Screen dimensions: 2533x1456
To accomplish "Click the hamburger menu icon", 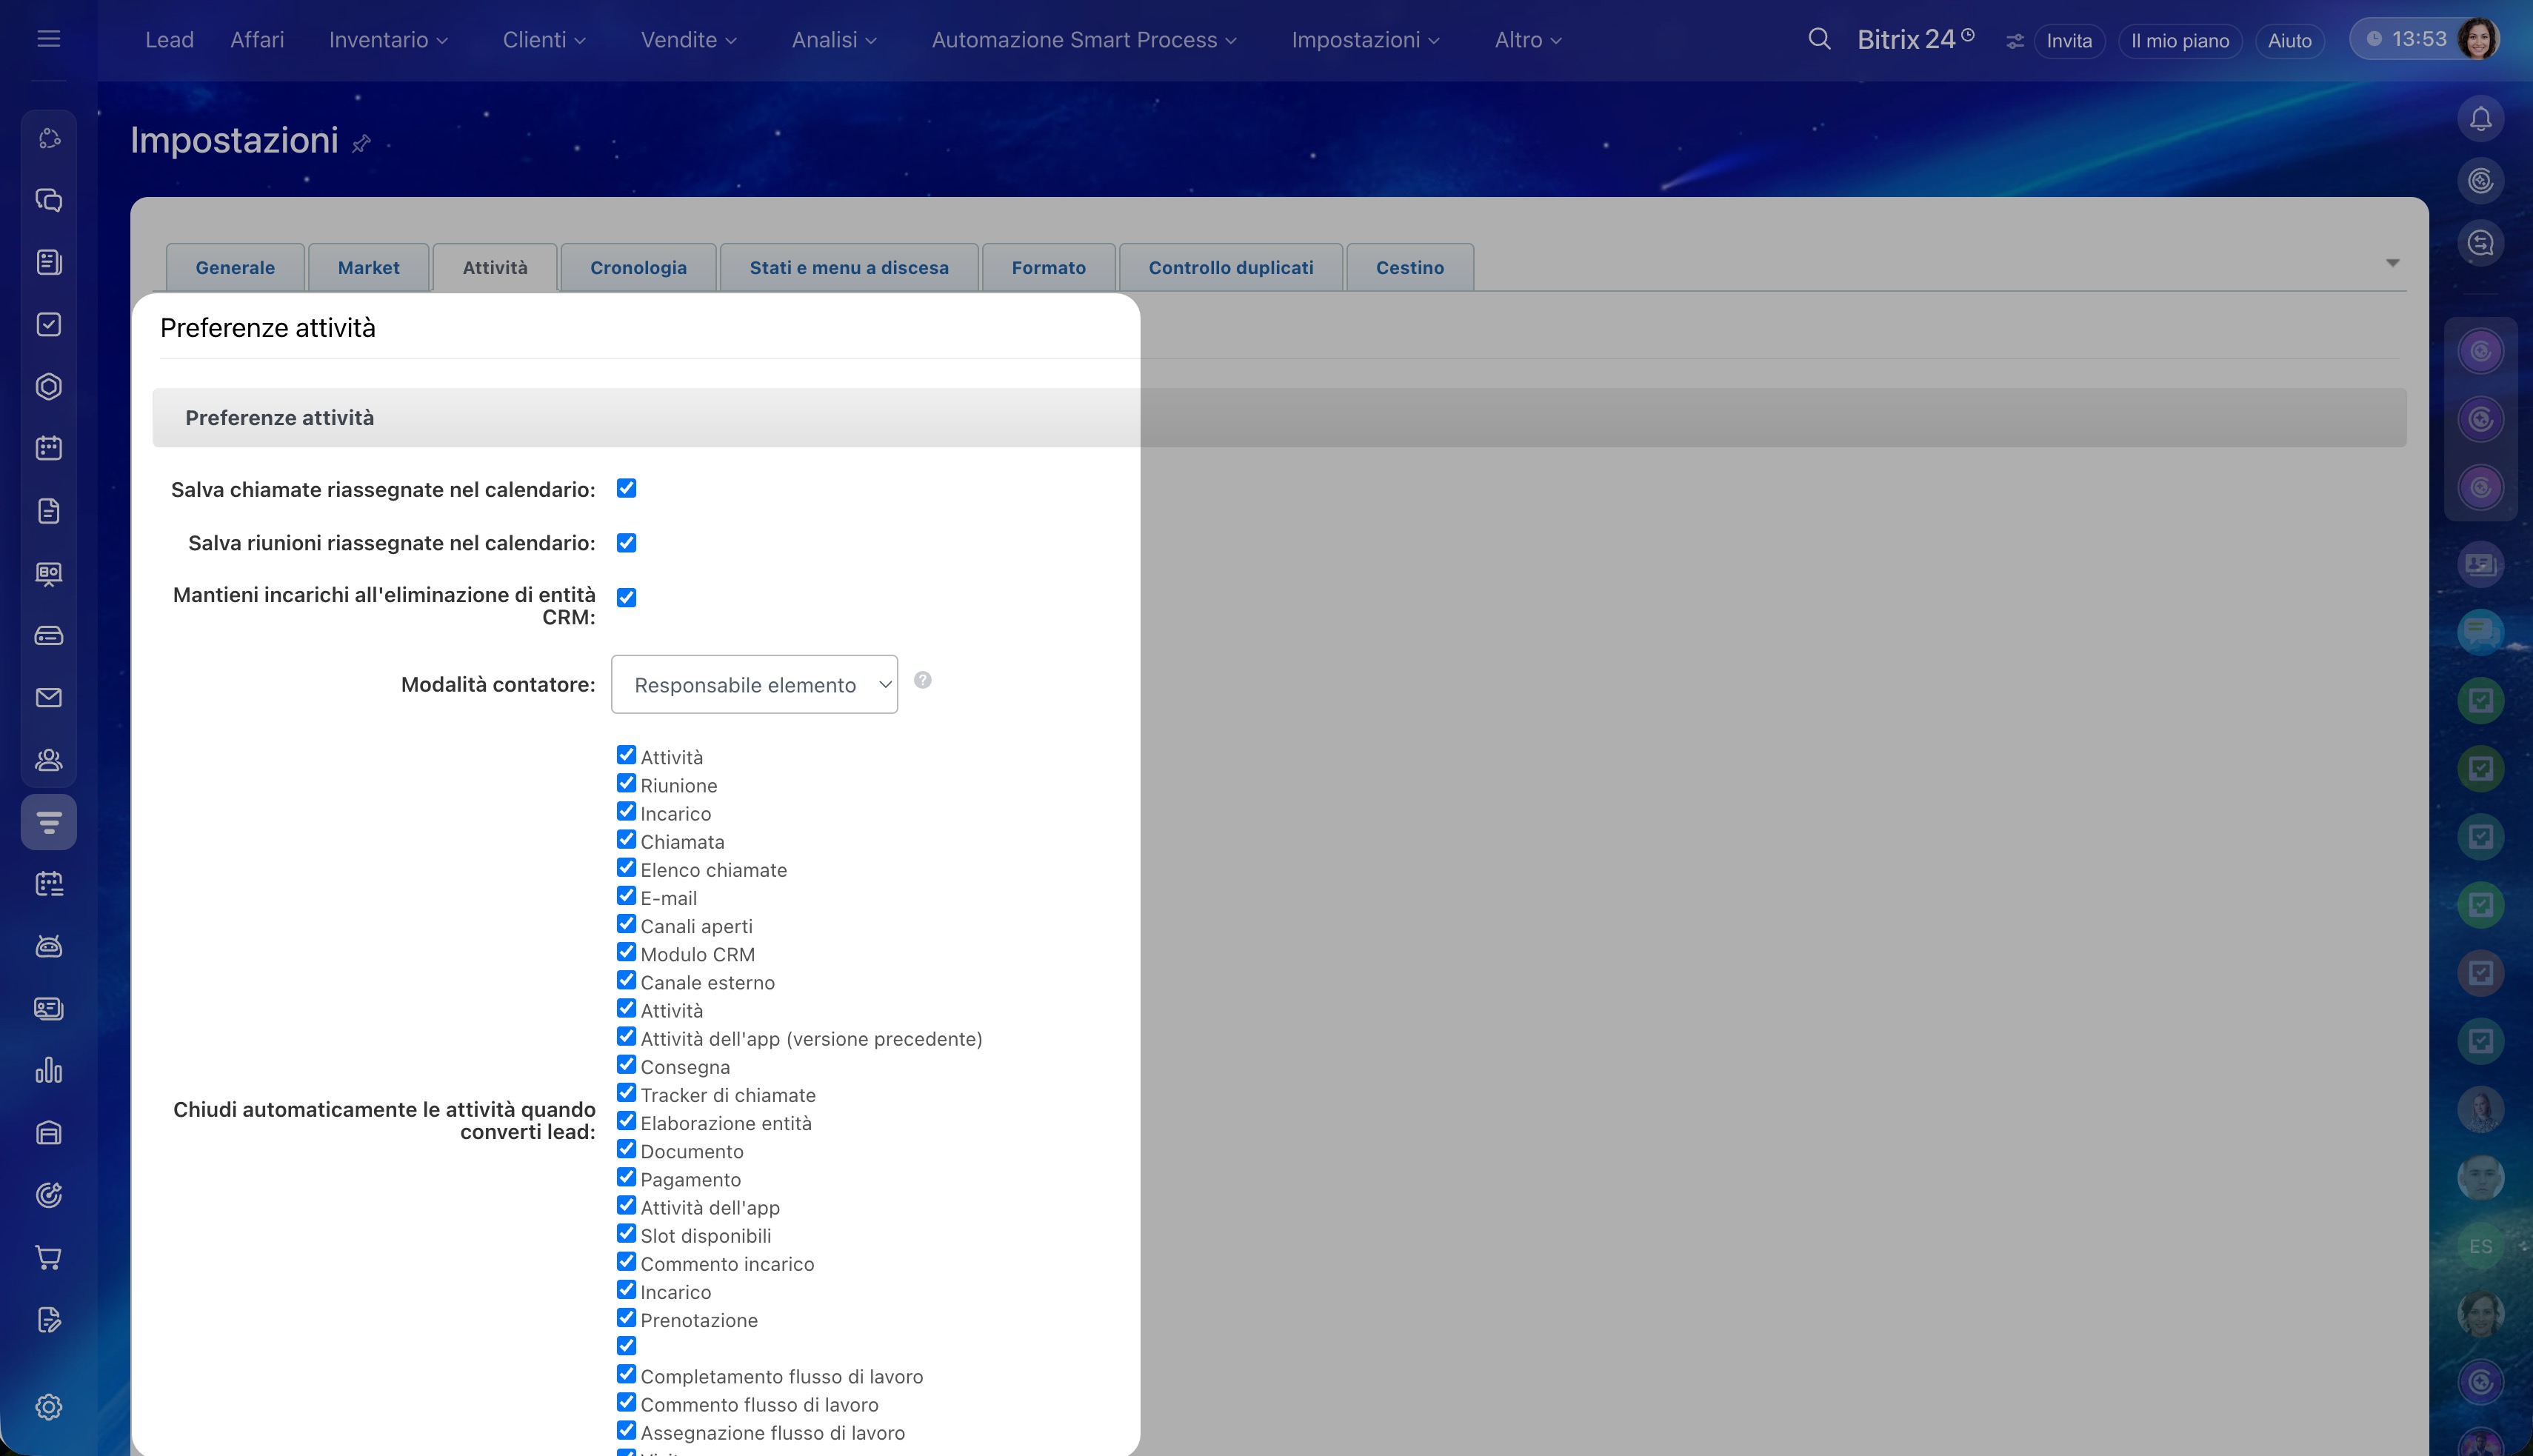I will click(x=48, y=39).
